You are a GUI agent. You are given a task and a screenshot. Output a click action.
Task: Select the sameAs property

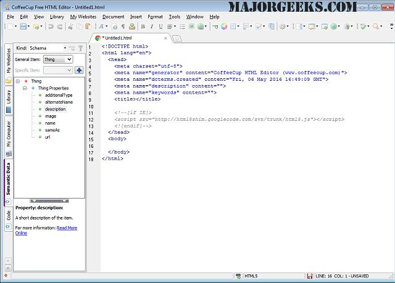52,130
